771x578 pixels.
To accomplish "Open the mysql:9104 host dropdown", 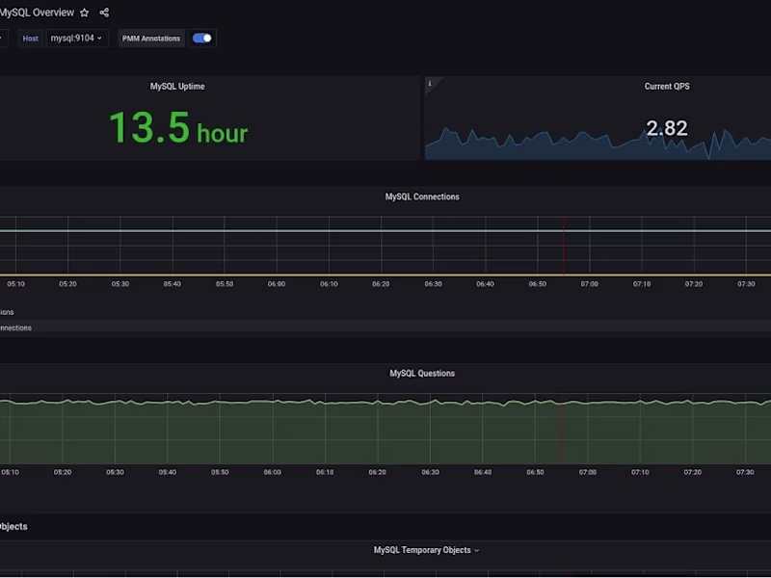I will click(77, 39).
